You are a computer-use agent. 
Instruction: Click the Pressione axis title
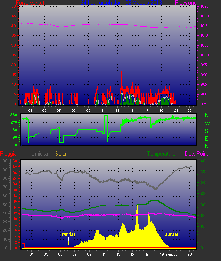coord(186,3)
